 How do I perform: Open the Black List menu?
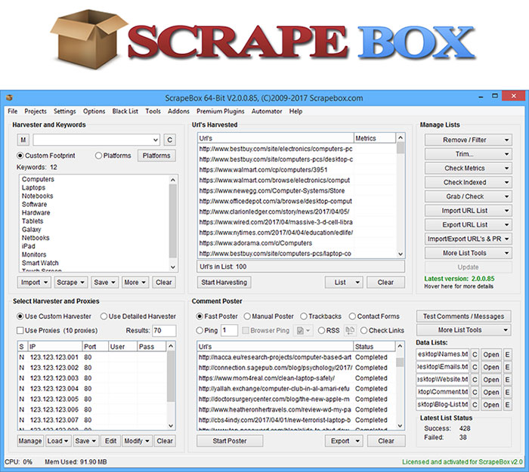click(125, 111)
